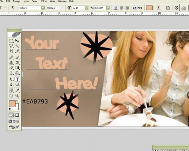Select the Eraser tool
This screenshot has width=189, height=151.
[x=11, y=68]
